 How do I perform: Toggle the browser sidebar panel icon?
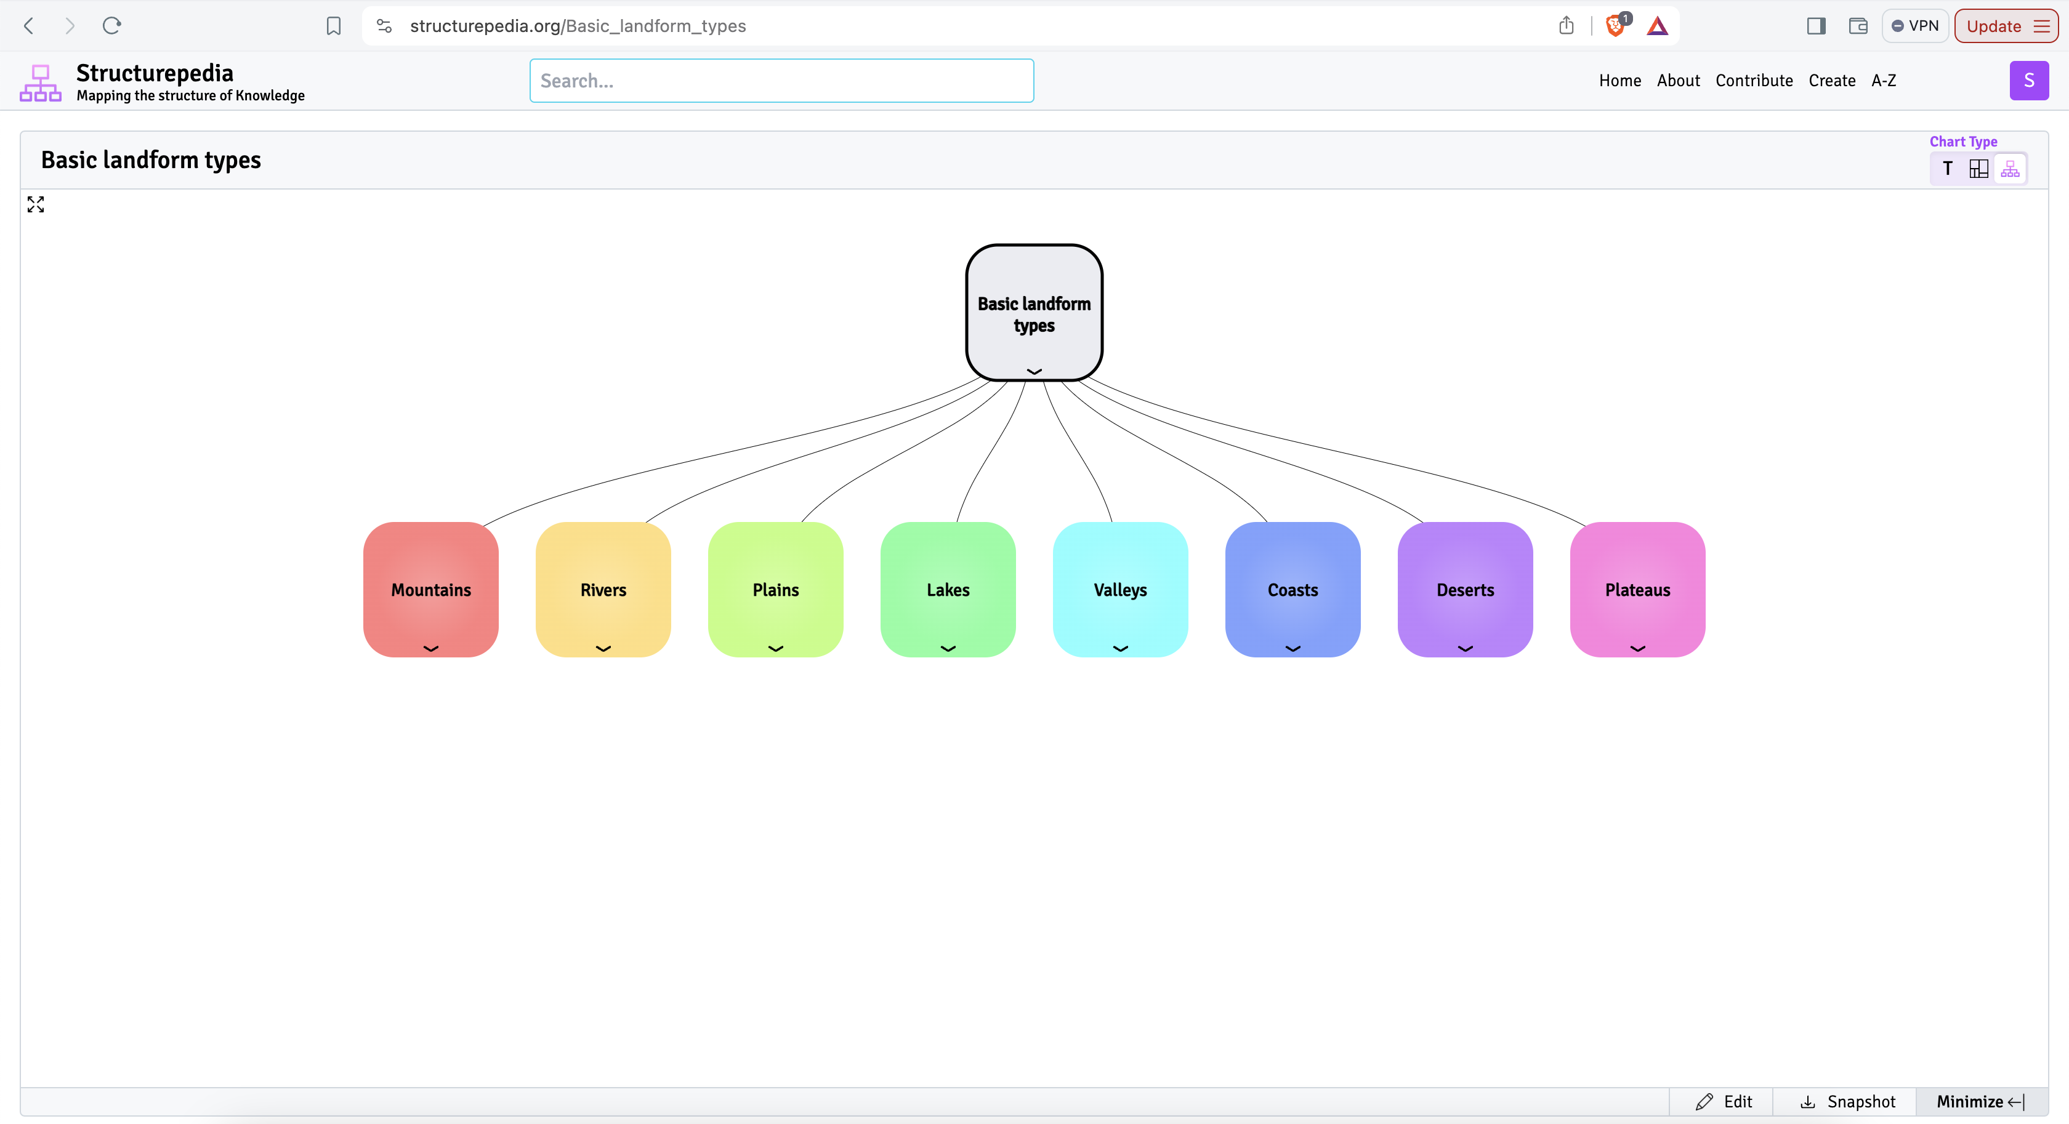pos(1816,26)
